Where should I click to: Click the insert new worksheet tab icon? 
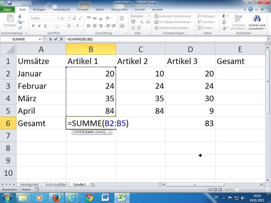[92, 185]
